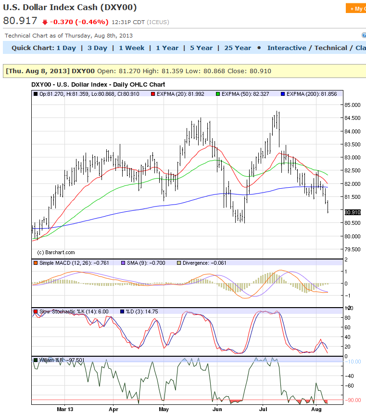
Task: Click the blue EXPMA (200) legend swatch
Action: pos(283,94)
